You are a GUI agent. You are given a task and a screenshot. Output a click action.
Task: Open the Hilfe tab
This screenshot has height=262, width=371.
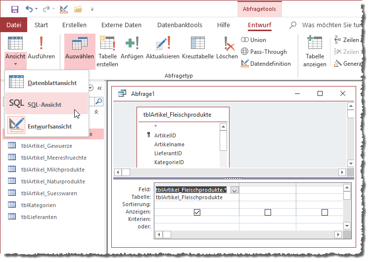[224, 25]
